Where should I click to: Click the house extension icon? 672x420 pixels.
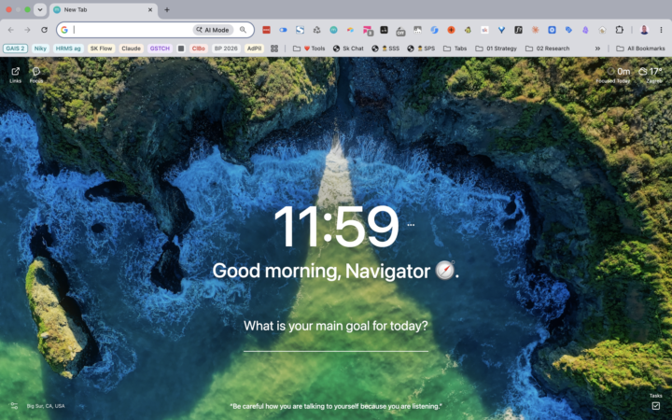[602, 30]
